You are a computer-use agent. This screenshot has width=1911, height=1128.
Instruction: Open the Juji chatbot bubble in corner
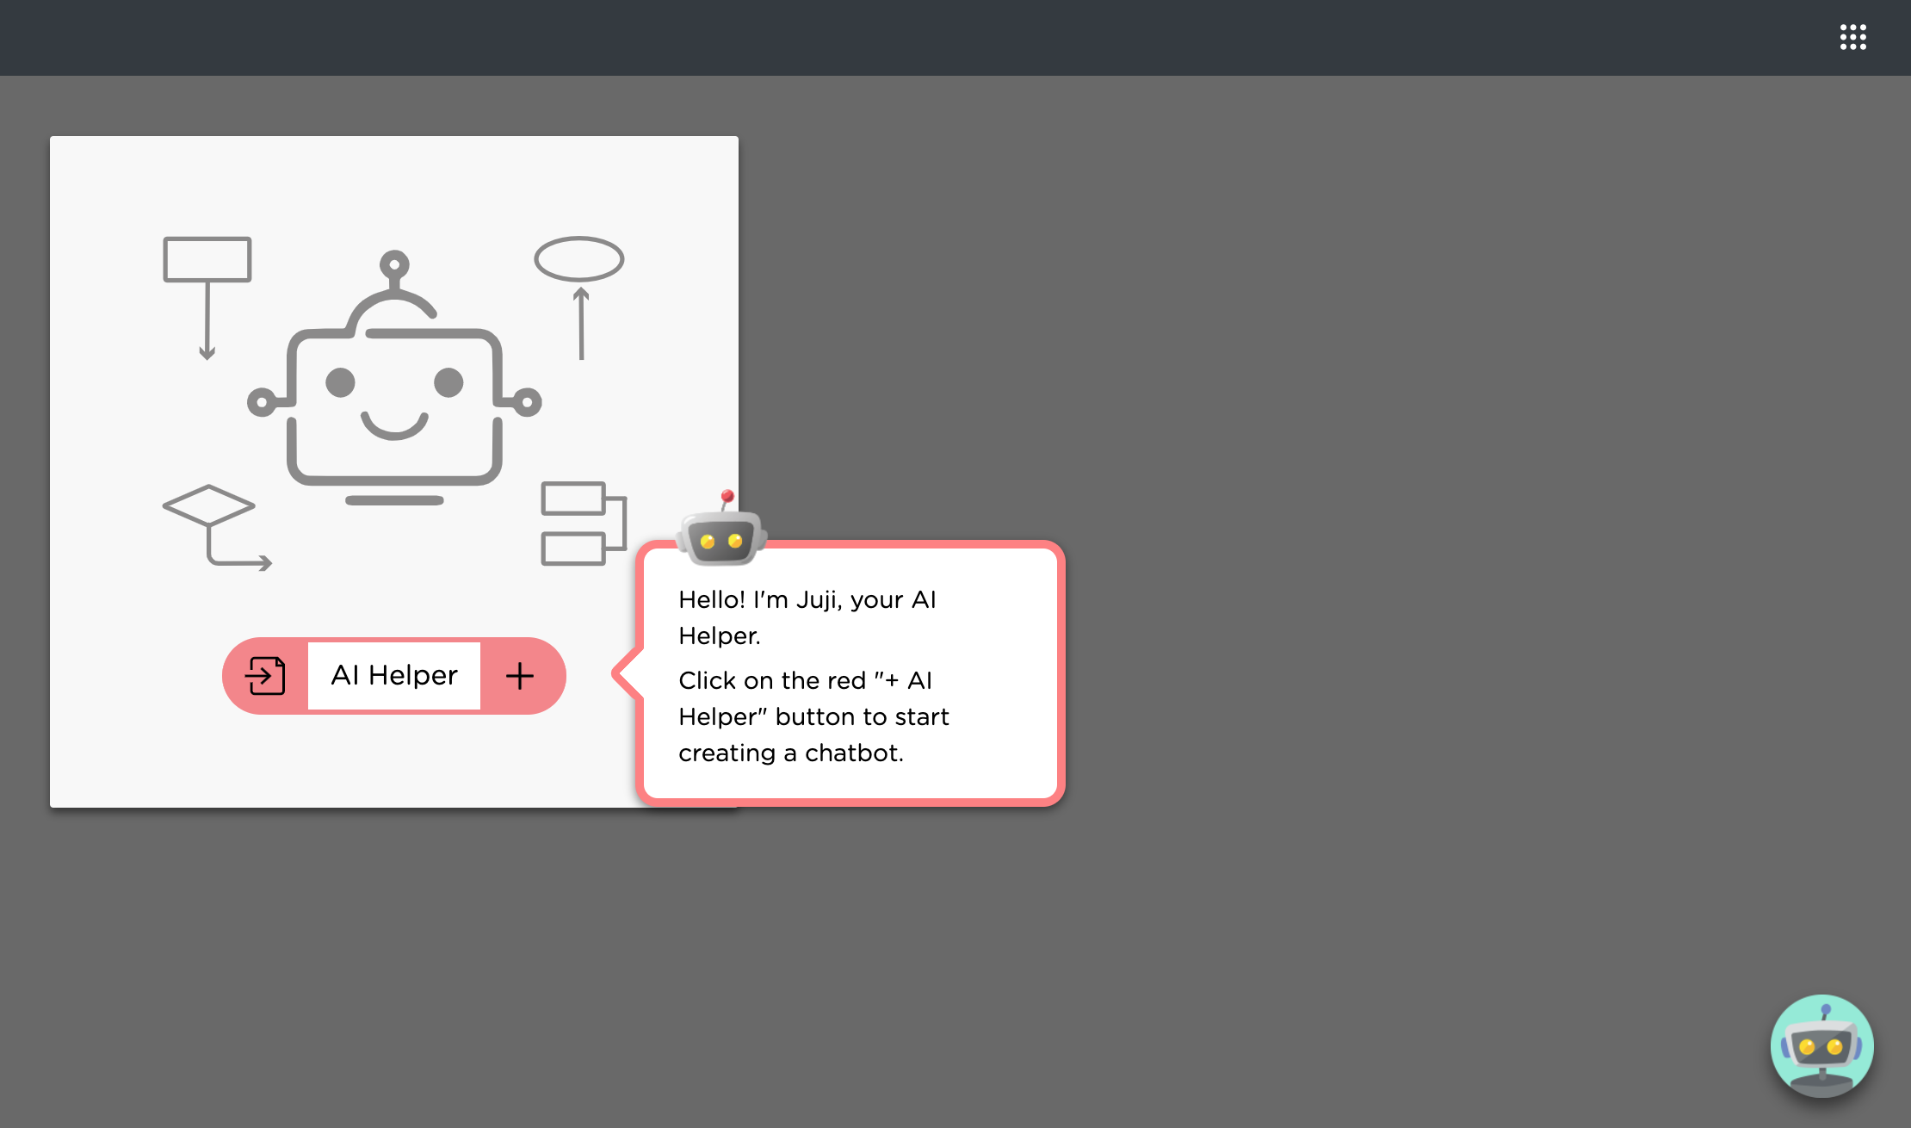pos(1822,1045)
